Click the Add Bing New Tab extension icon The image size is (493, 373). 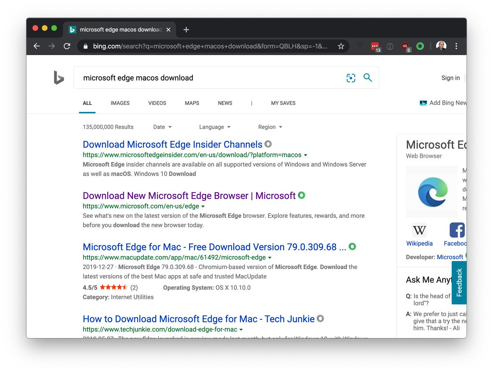(x=423, y=103)
